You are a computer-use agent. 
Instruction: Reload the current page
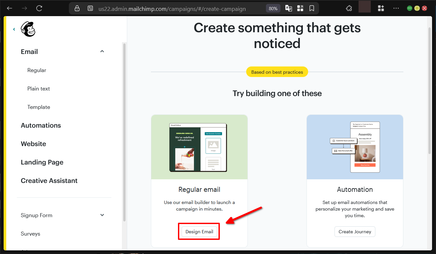tap(39, 8)
